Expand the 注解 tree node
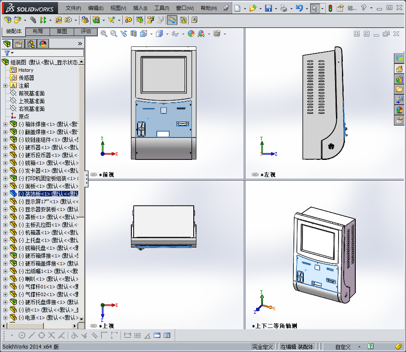The image size is (406, 352). 5,86
